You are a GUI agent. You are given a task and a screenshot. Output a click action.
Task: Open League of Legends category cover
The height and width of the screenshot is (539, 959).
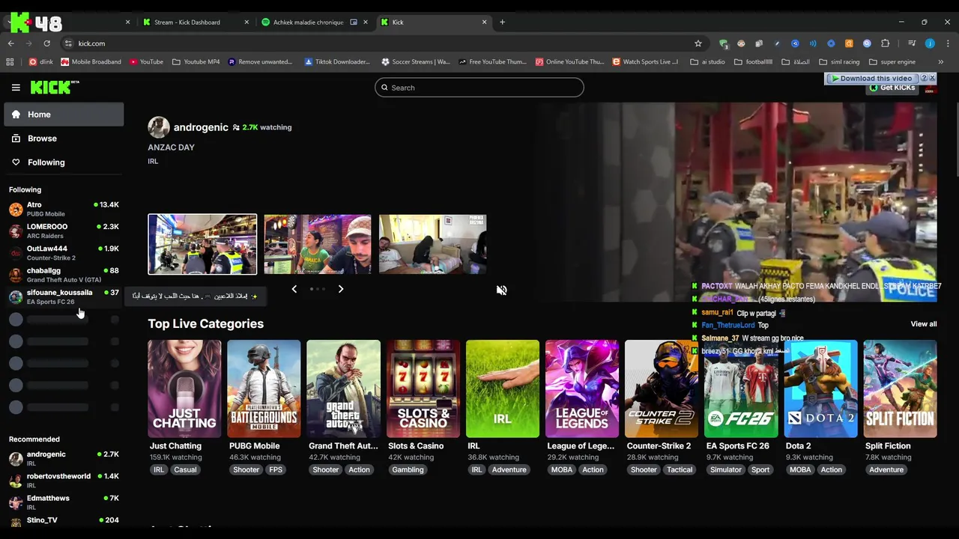[x=582, y=389]
